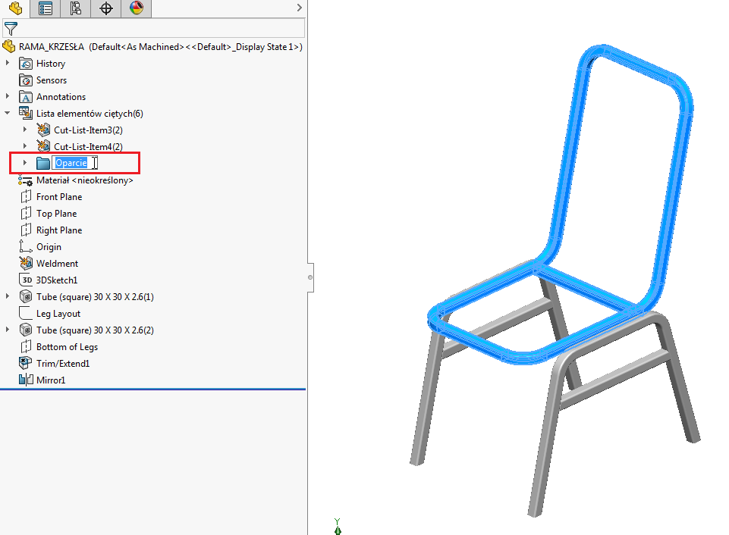Select the Weldment label
Image resolution: width=729 pixels, height=535 pixels.
[x=57, y=263]
